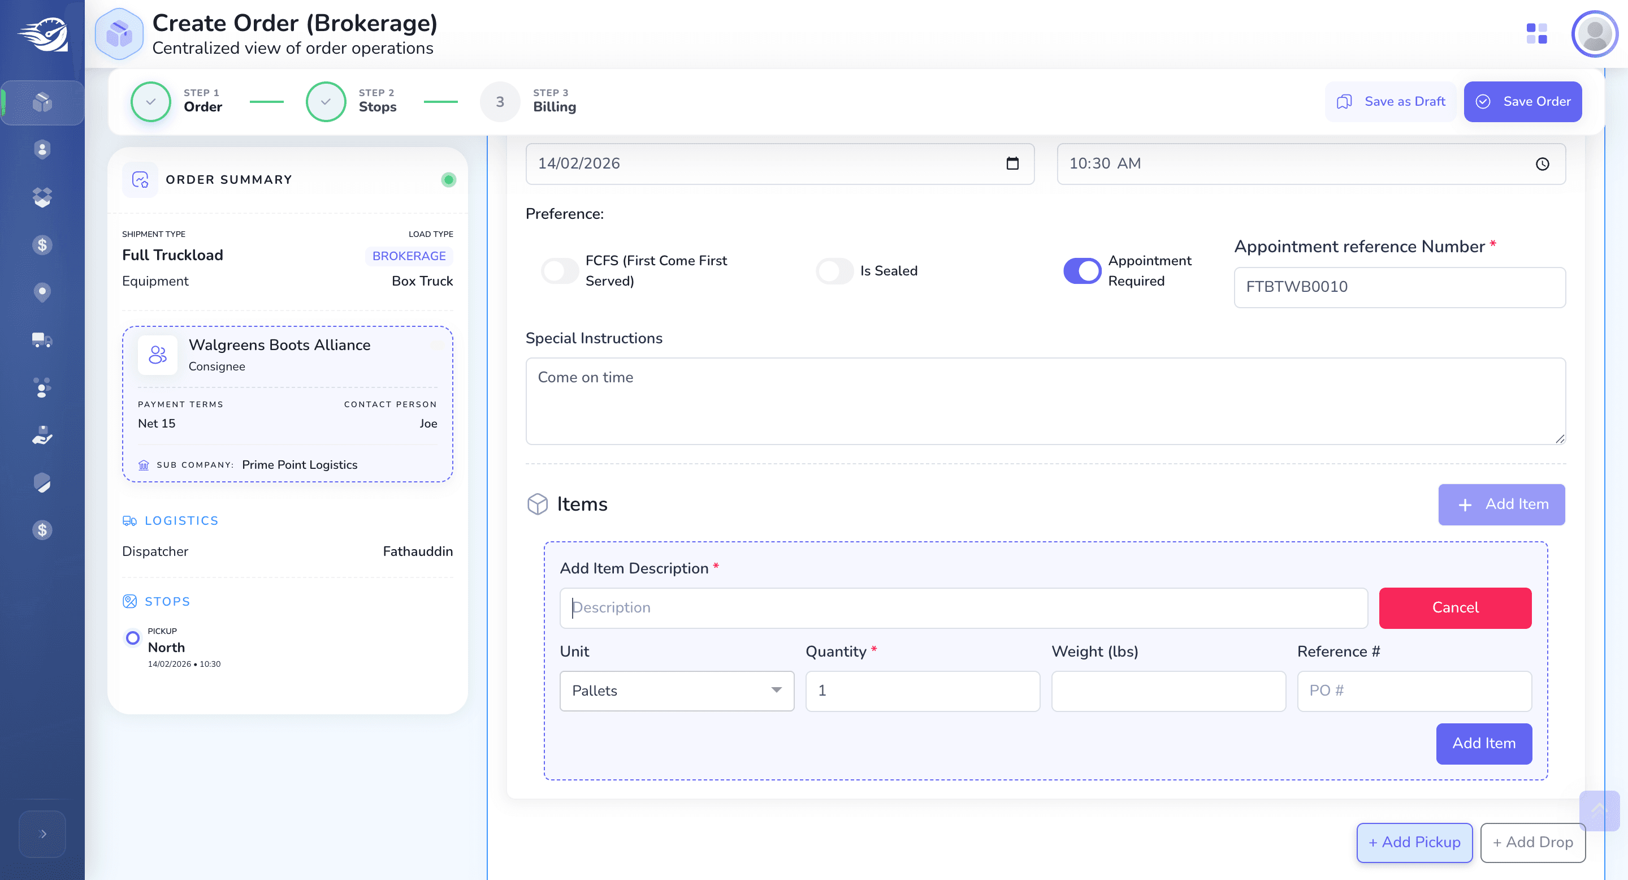The image size is (1628, 880).
Task: Go to Step 2 Stops
Action: click(x=352, y=101)
